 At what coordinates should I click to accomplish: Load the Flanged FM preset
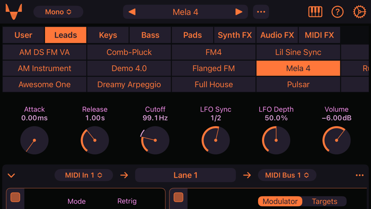(x=214, y=68)
